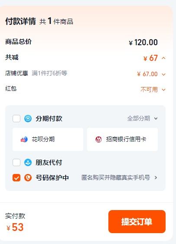Expand the 店铺优惠 ¥67.00 chevron
The width and height of the screenshot is (176, 244).
tap(163, 74)
